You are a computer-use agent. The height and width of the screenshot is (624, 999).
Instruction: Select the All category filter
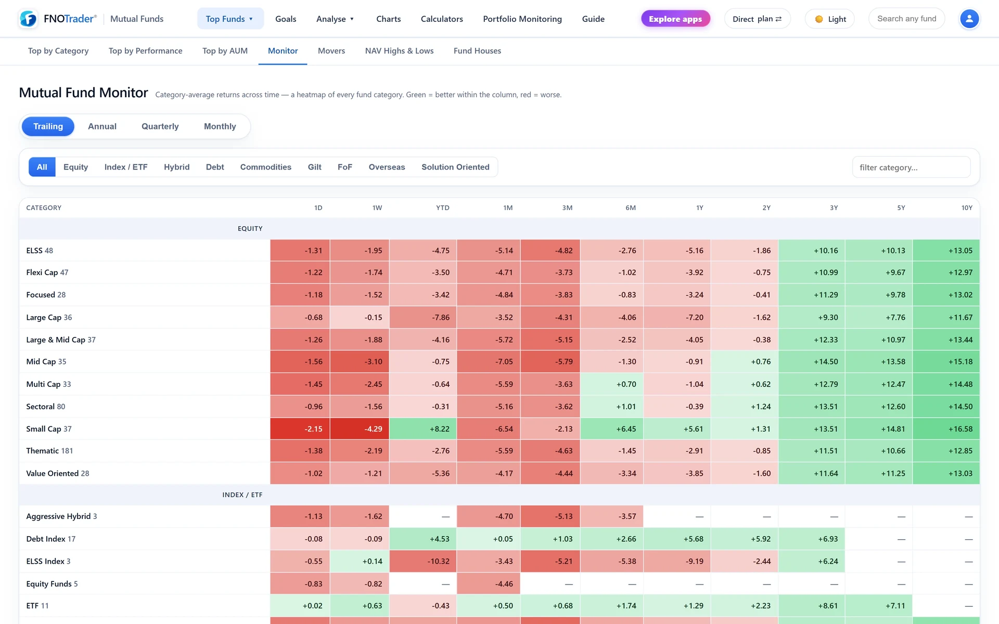42,167
